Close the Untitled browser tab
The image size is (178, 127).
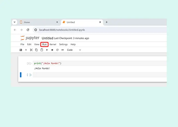click(x=100, y=22)
